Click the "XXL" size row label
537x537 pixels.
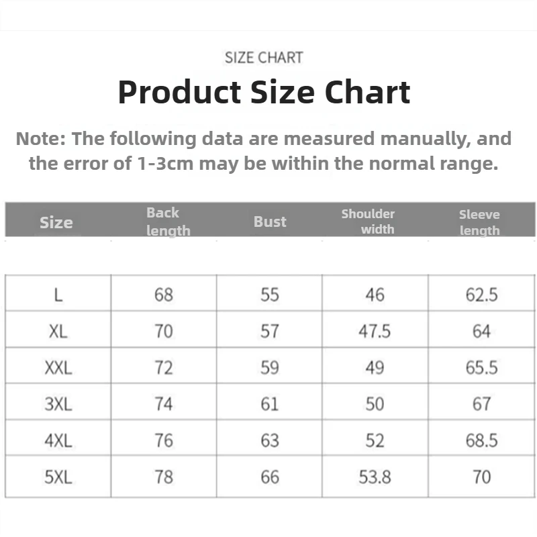(x=58, y=368)
